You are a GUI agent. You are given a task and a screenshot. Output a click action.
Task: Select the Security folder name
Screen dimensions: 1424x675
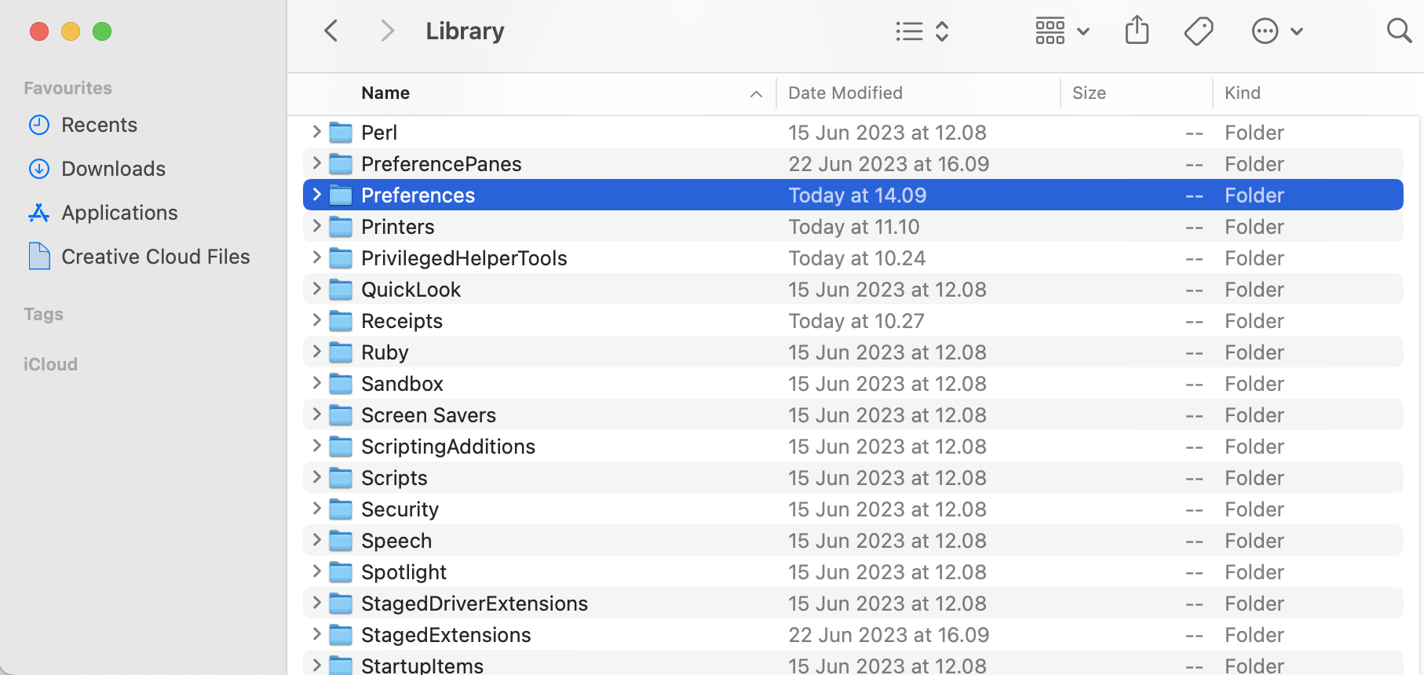point(400,509)
